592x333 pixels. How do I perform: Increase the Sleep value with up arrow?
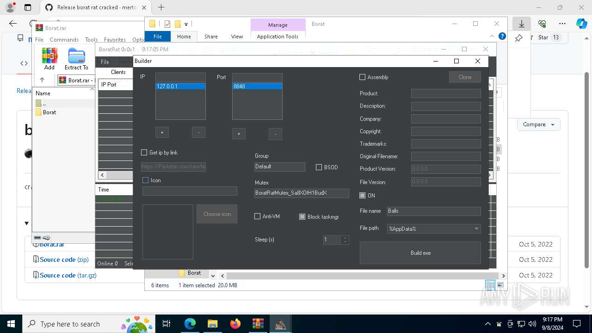(x=345, y=238)
